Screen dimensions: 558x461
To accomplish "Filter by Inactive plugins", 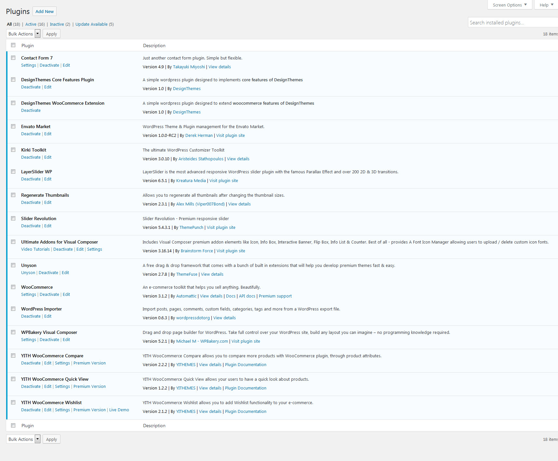I will pyautogui.click(x=57, y=24).
